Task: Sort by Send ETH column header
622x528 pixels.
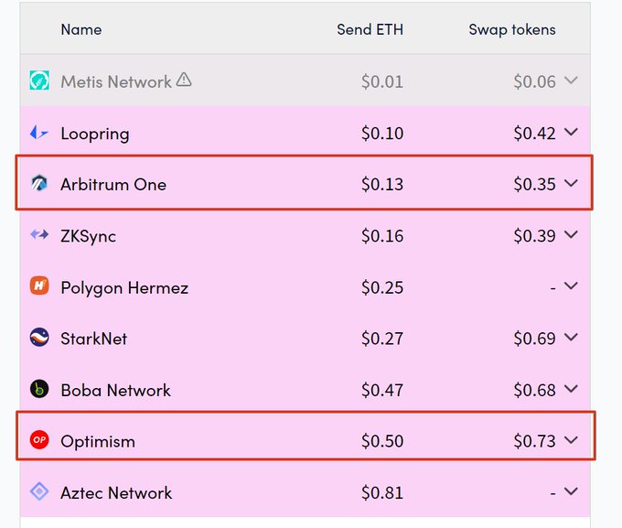Action: (370, 29)
